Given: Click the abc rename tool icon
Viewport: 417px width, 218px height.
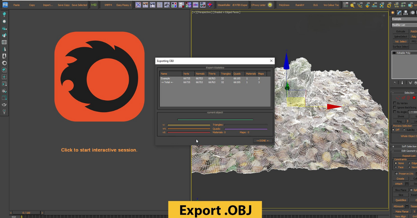Looking at the screenshot, I should (x=196, y=5).
